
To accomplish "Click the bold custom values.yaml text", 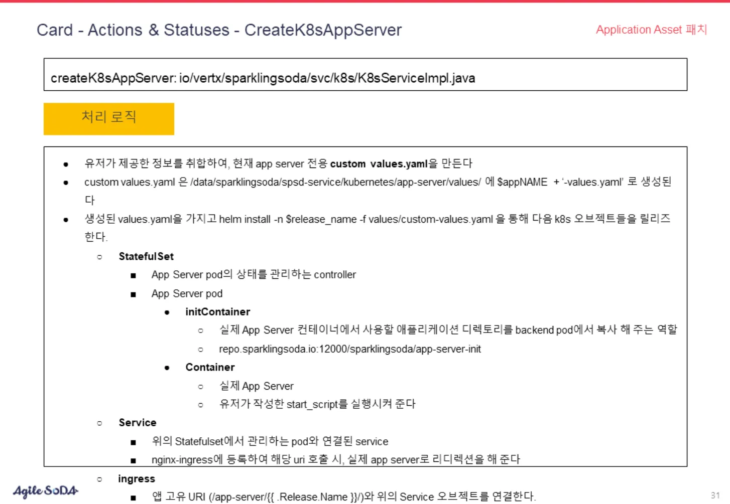I will pyautogui.click(x=379, y=164).
